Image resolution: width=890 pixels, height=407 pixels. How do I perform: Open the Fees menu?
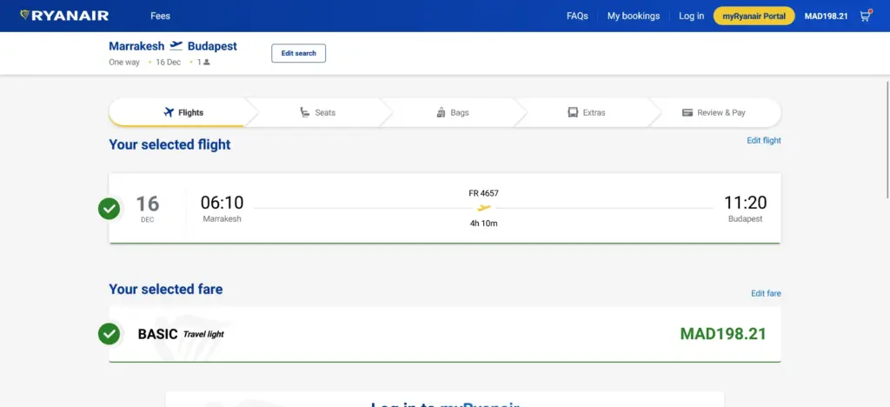[x=160, y=16]
